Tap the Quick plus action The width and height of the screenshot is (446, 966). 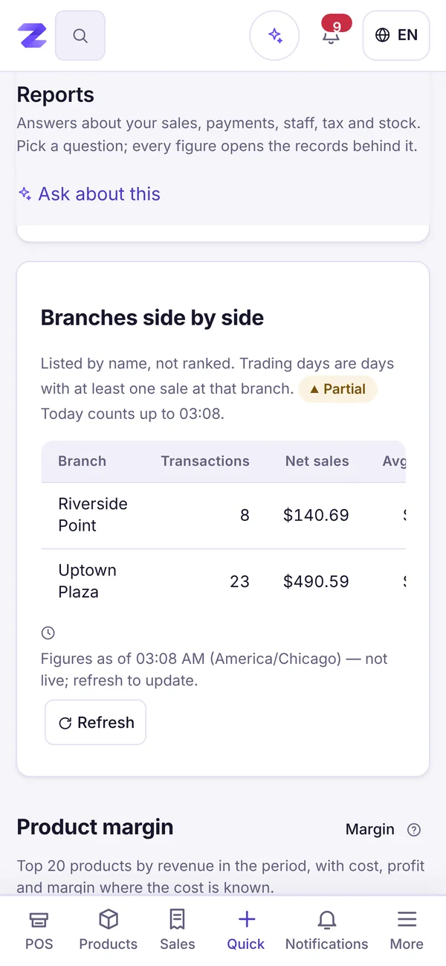[246, 930]
